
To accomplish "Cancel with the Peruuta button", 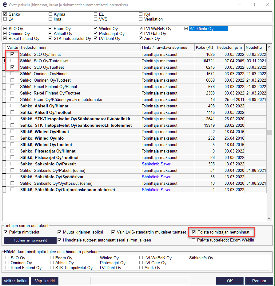I will click(259, 281).
